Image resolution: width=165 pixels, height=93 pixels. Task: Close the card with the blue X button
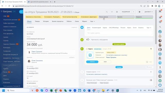(x=21, y=12)
